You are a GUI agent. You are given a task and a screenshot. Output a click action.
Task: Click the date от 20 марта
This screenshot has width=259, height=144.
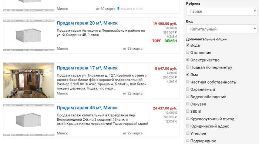[x=105, y=9]
